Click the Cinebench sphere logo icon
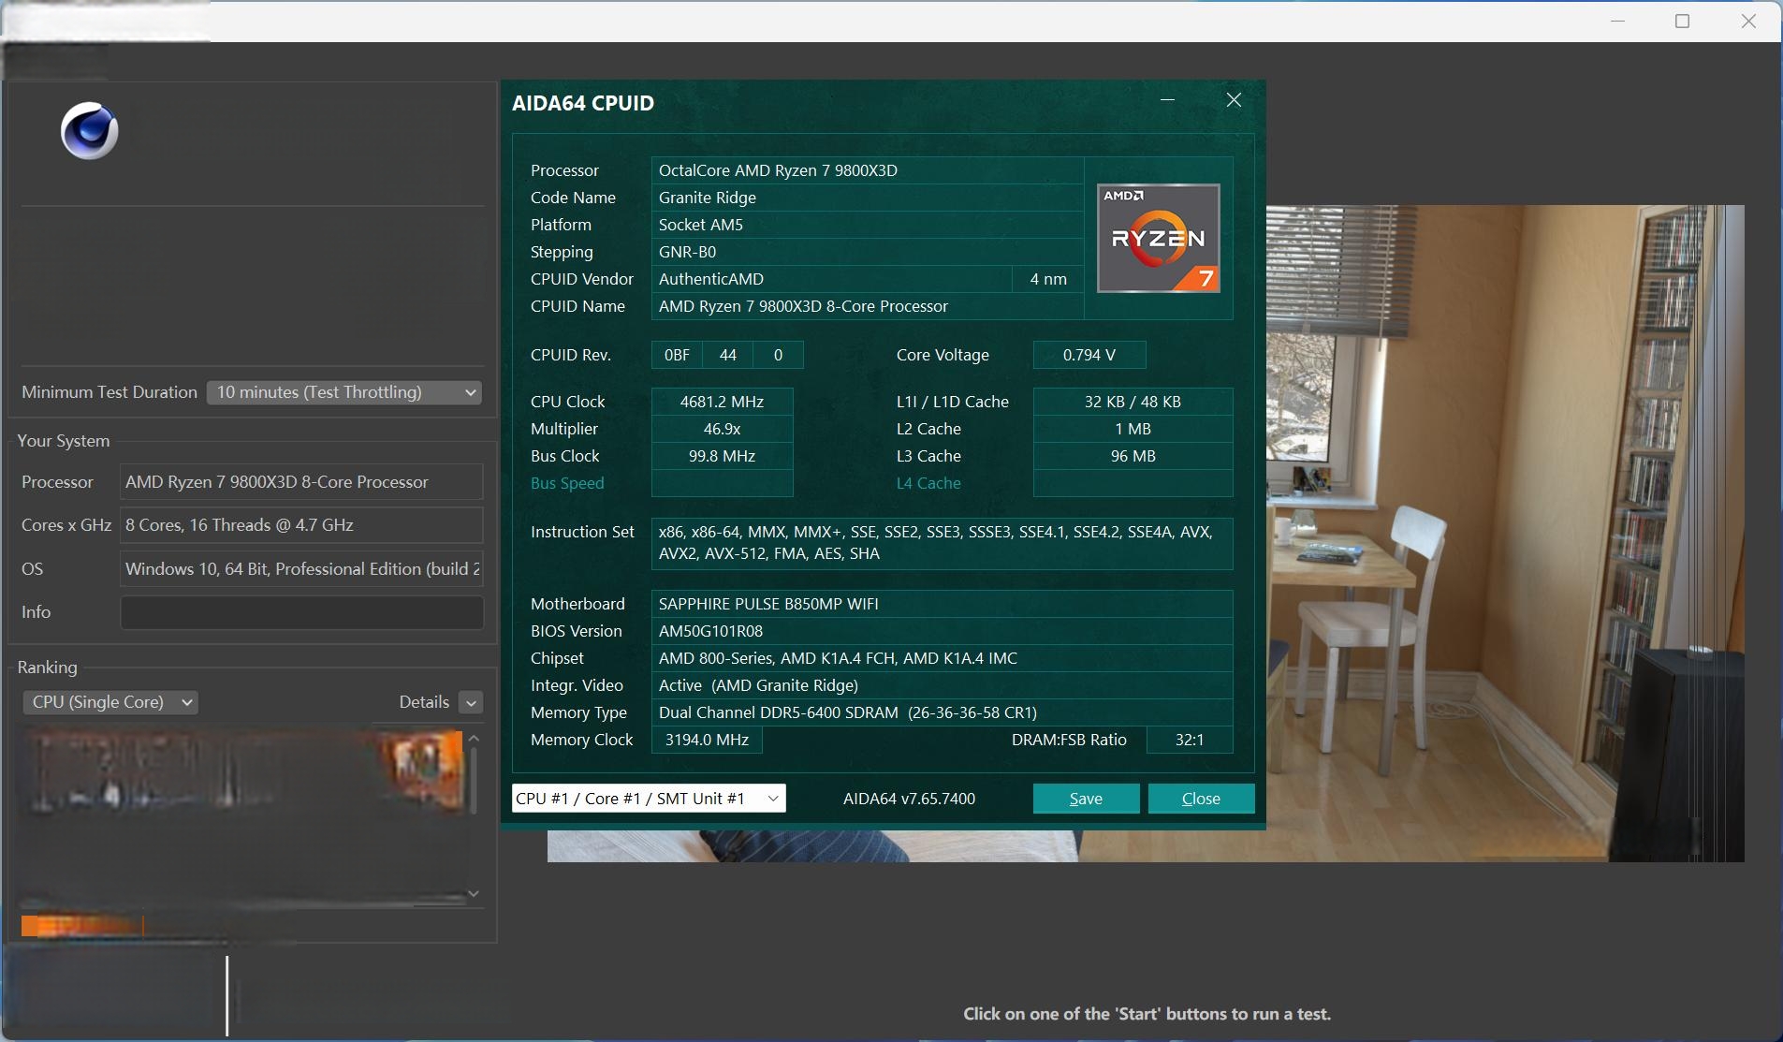This screenshot has height=1042, width=1783. point(90,131)
